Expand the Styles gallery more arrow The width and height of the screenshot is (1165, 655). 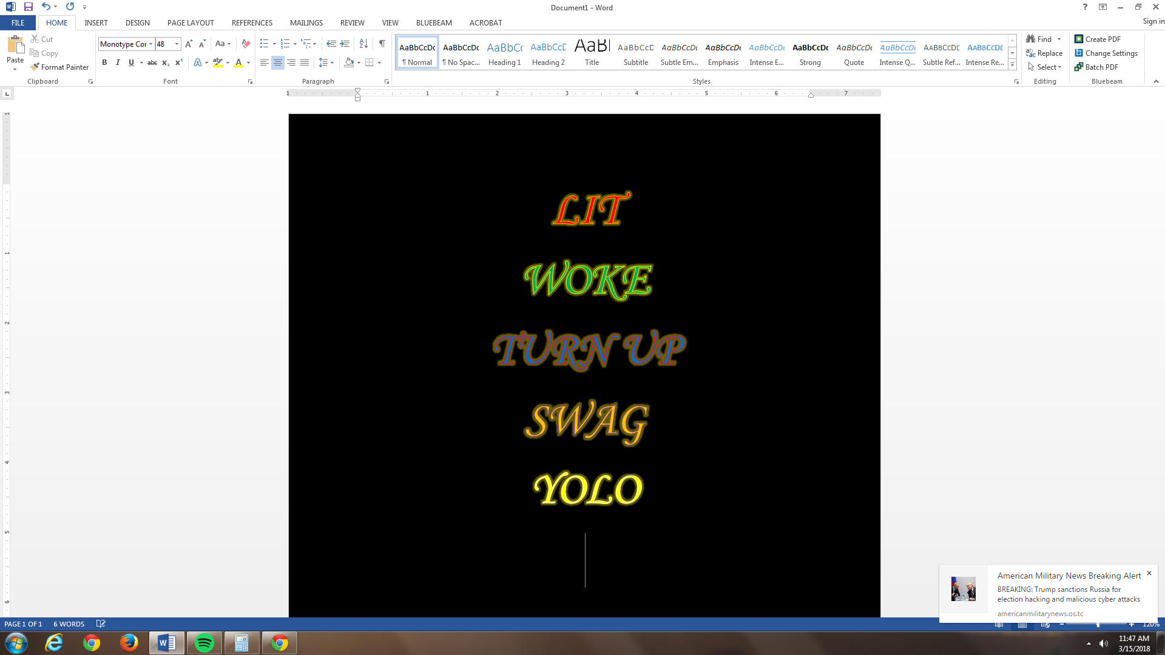pyautogui.click(x=1012, y=65)
